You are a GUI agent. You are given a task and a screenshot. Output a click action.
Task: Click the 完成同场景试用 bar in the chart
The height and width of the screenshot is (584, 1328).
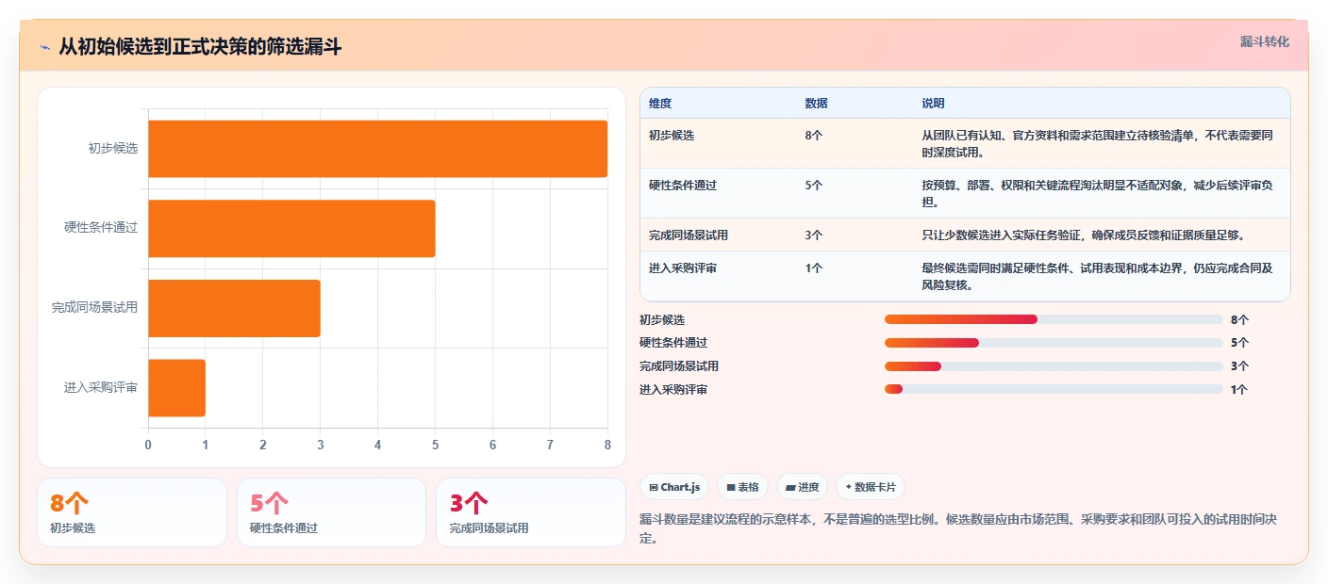[234, 308]
